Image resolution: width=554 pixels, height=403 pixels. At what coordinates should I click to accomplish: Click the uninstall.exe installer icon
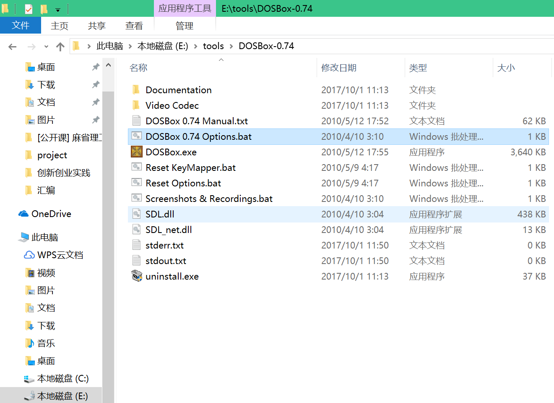pyautogui.click(x=137, y=276)
